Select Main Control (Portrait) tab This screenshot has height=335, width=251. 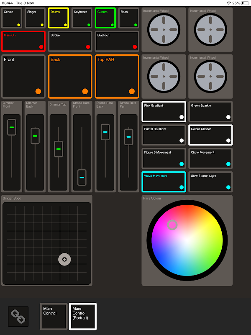coord(83,317)
